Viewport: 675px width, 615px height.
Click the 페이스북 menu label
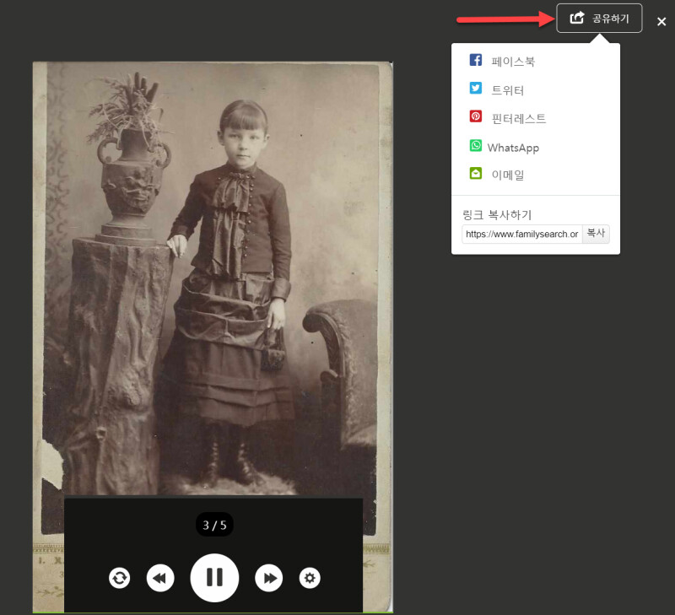coord(513,61)
